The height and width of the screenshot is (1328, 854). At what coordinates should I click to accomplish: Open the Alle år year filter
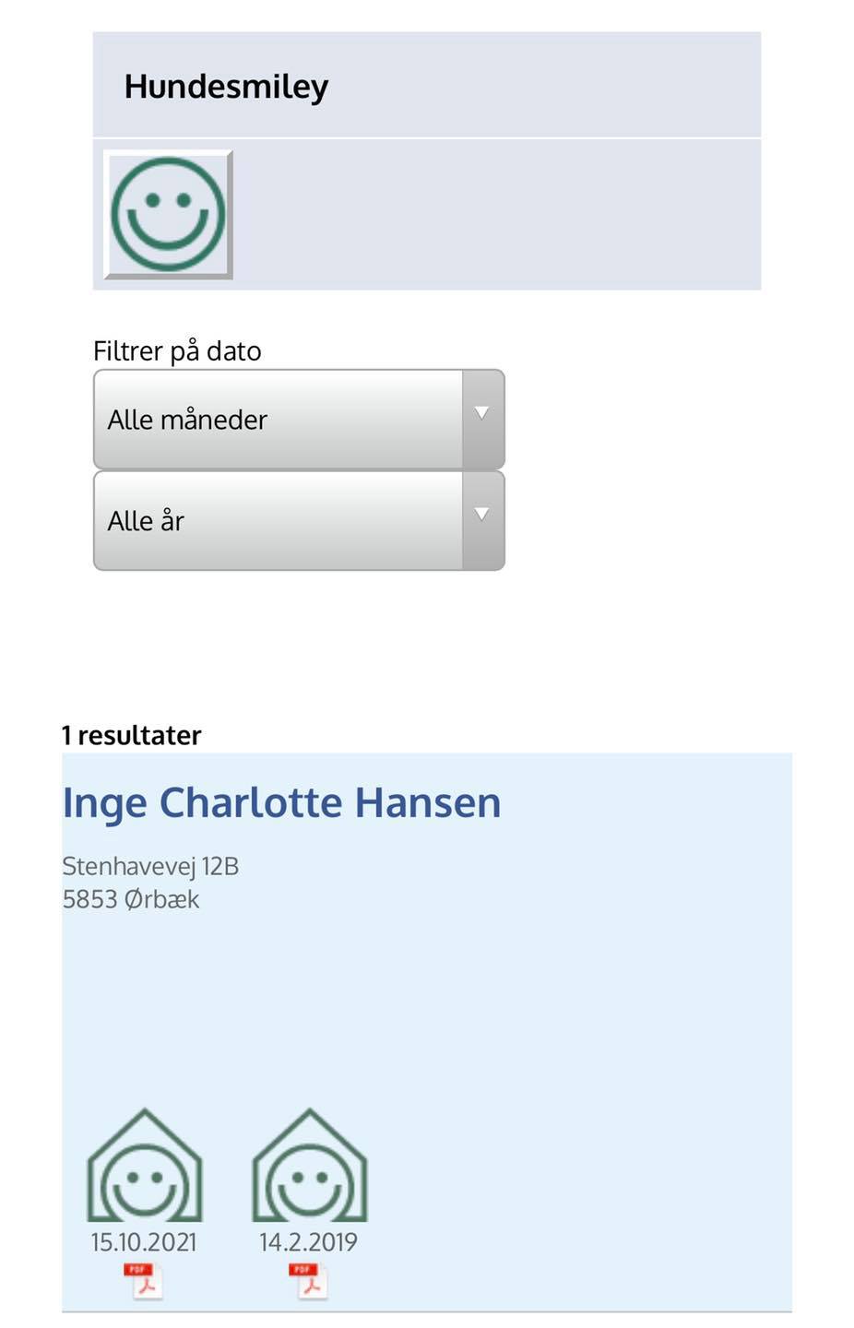click(x=299, y=521)
